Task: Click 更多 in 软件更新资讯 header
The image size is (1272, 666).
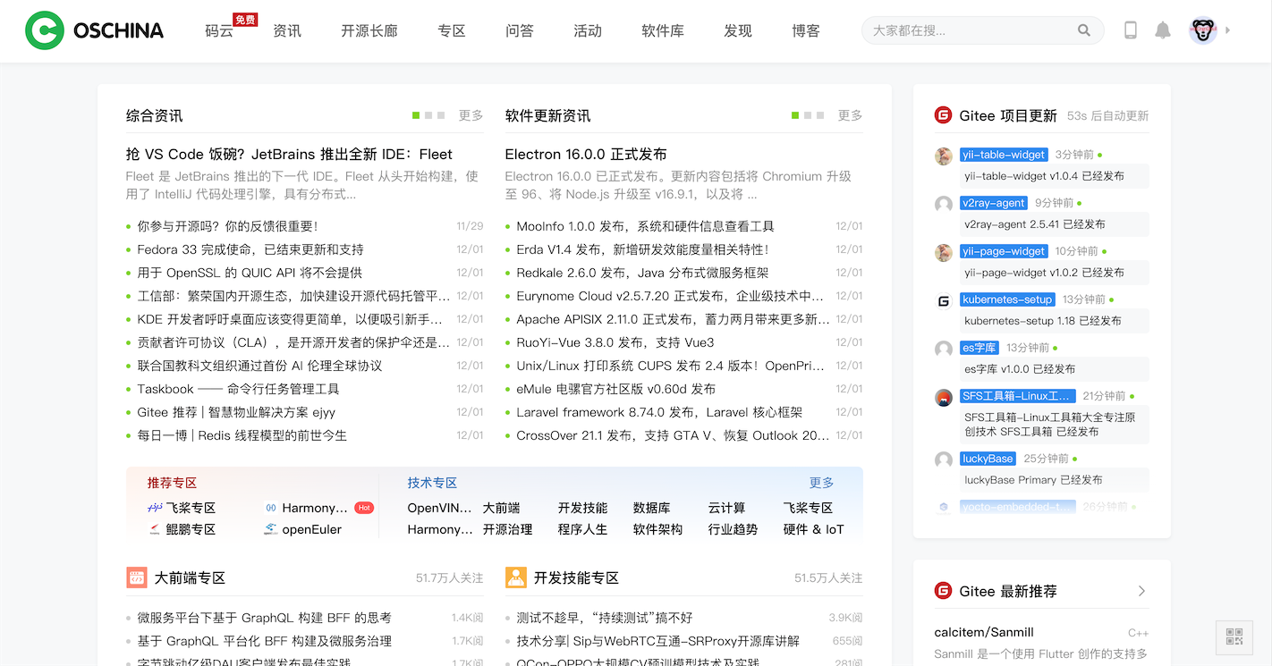Action: click(851, 115)
